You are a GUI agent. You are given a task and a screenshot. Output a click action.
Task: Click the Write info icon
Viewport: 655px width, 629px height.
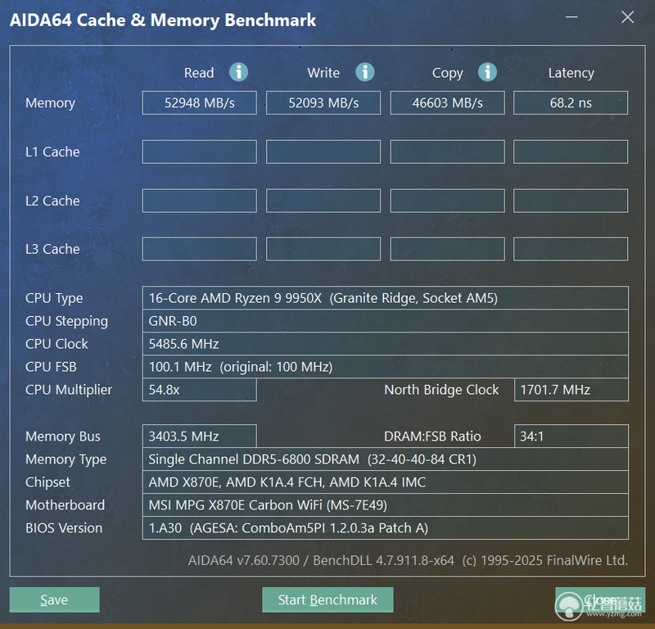coord(364,72)
